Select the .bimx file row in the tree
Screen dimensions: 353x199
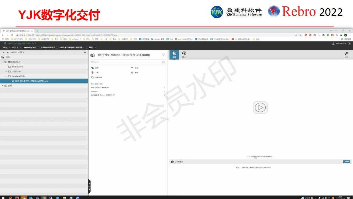coord(44,81)
